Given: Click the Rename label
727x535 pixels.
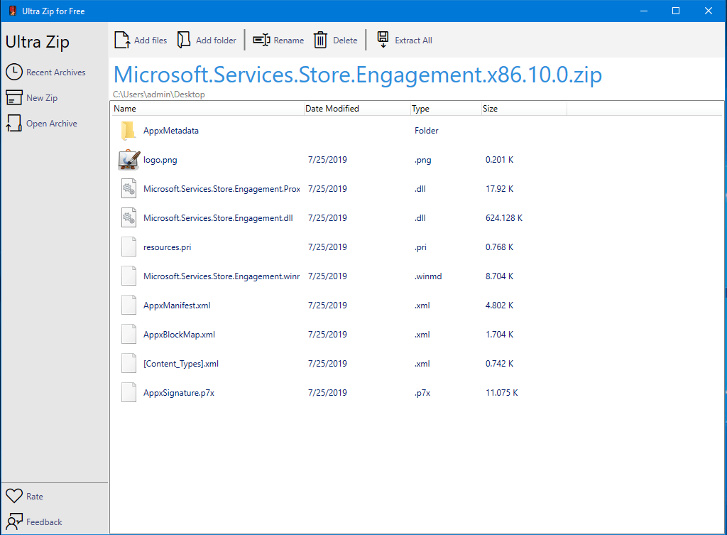Looking at the screenshot, I should [x=289, y=40].
